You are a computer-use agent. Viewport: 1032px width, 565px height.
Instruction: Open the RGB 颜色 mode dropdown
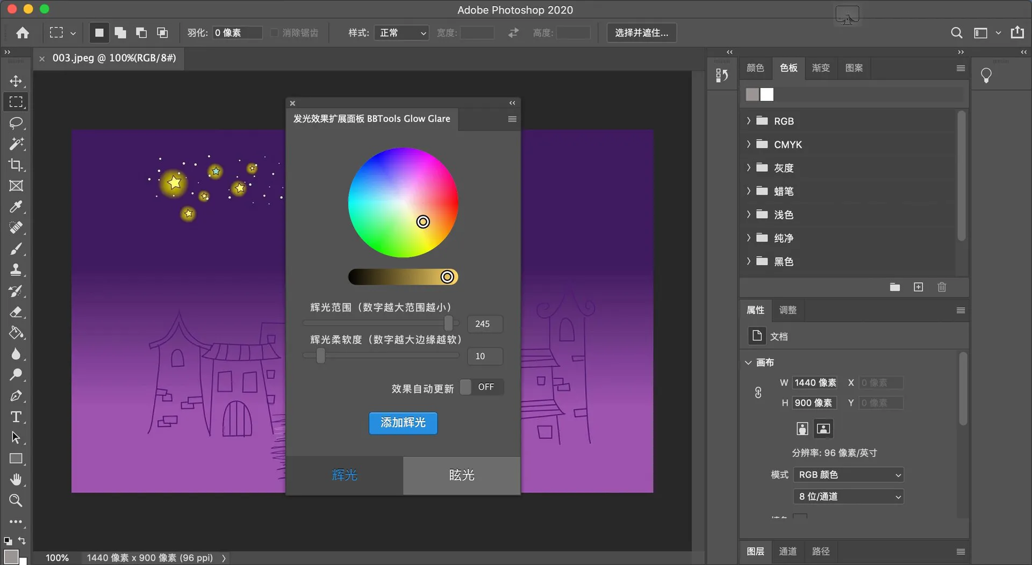tap(849, 475)
